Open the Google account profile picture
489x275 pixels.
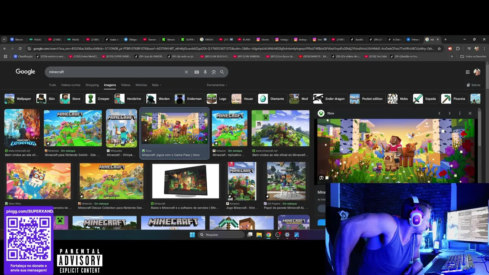pyautogui.click(x=477, y=72)
